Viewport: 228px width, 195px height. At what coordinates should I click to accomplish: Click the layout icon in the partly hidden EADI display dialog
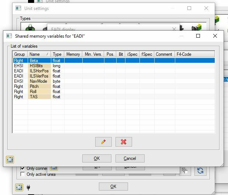pyautogui.click(x=54, y=168)
